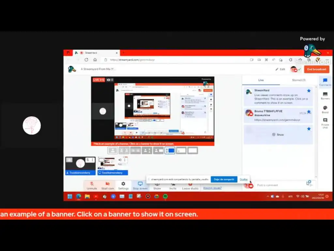Click the Post a comment field
The width and height of the screenshot is (334, 251).
click(x=281, y=185)
